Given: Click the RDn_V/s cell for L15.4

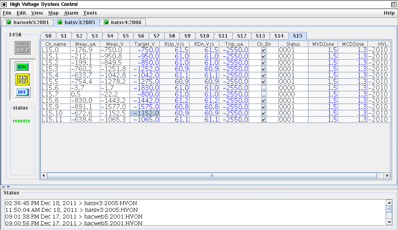Looking at the screenshot, I should (x=204, y=75).
